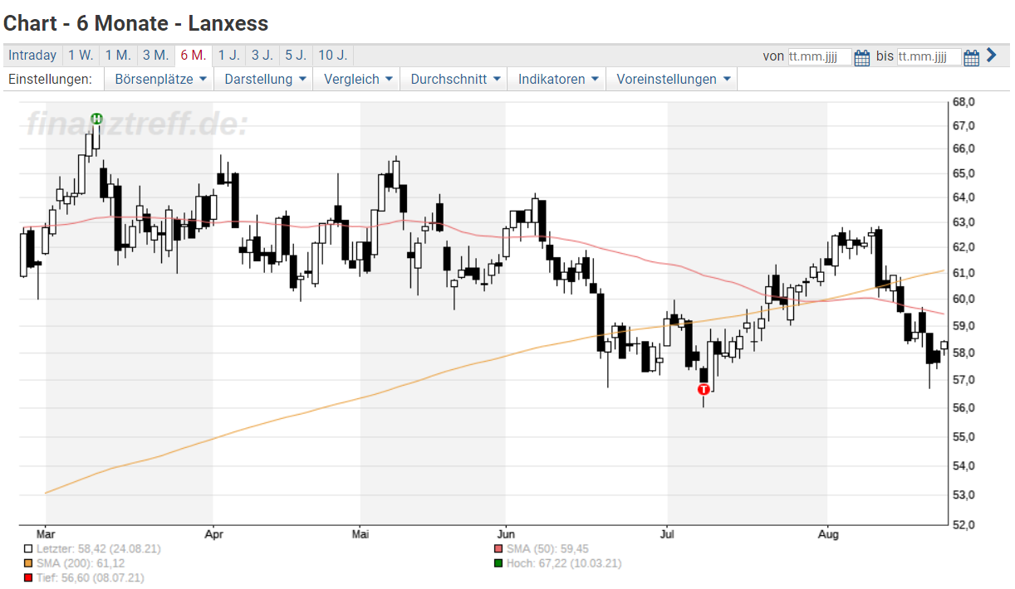Screen dimensions: 1015x589
Task: Open the Durchschnitt dropdown
Action: 454,80
